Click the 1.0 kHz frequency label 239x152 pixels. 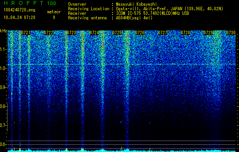[x=3, y=68]
